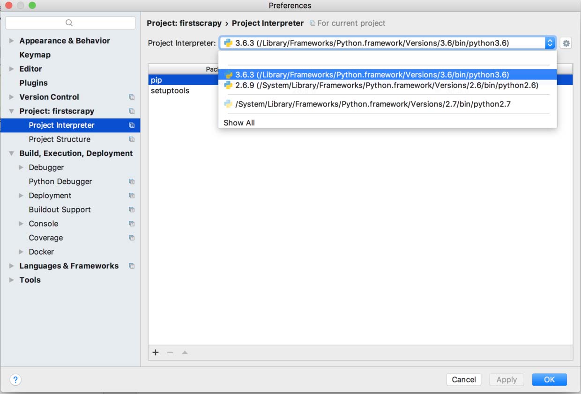581x394 pixels.
Task: Expand Deployment subsection arrow
Action: click(x=21, y=195)
